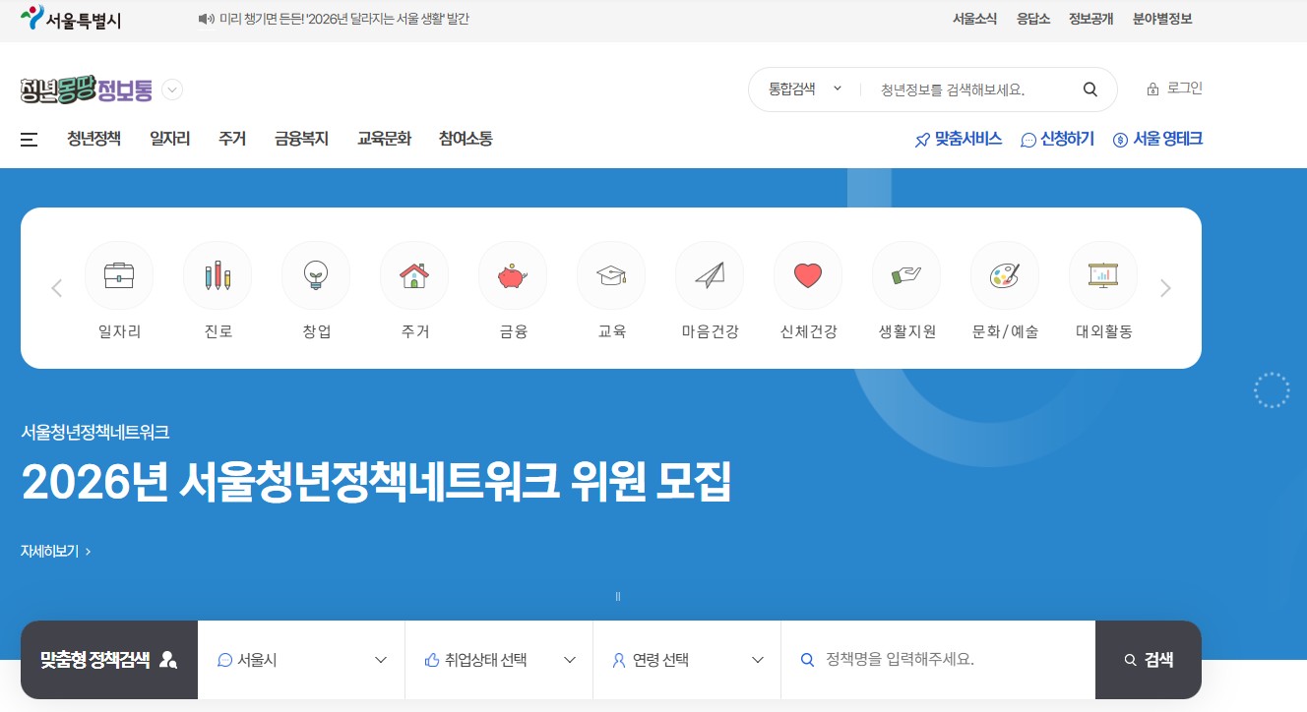This screenshot has height=712, width=1307.
Task: Open the hamburger full menu icon
Action: [30, 140]
